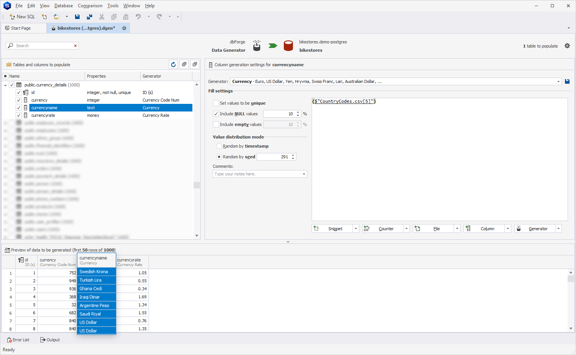This screenshot has height=355, width=576.
Task: Open the Column dropdown arrow
Action: pos(508,229)
